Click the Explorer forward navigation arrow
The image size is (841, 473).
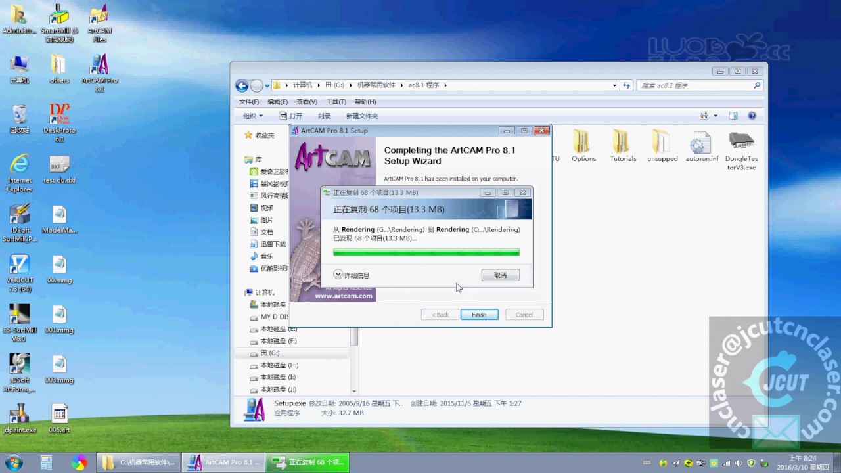point(257,85)
